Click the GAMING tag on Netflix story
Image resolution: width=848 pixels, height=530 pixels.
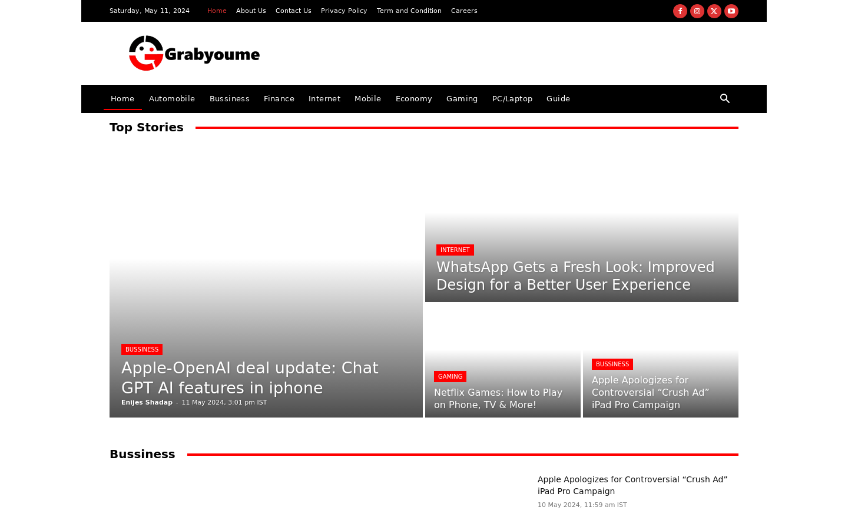tap(450, 376)
